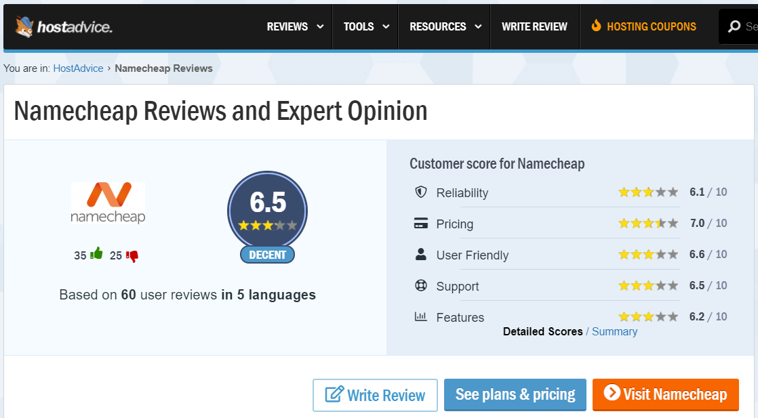758x418 pixels.
Task: Click the negative review count 25
Action: click(116, 255)
